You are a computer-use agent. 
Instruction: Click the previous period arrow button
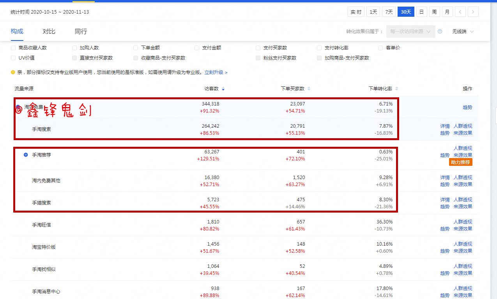pos(460,12)
